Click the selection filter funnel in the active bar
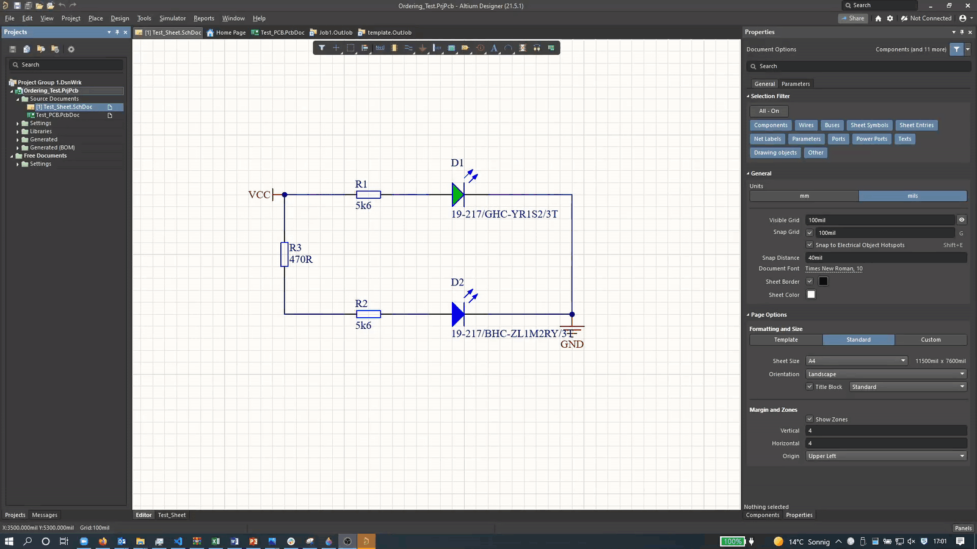 (322, 48)
